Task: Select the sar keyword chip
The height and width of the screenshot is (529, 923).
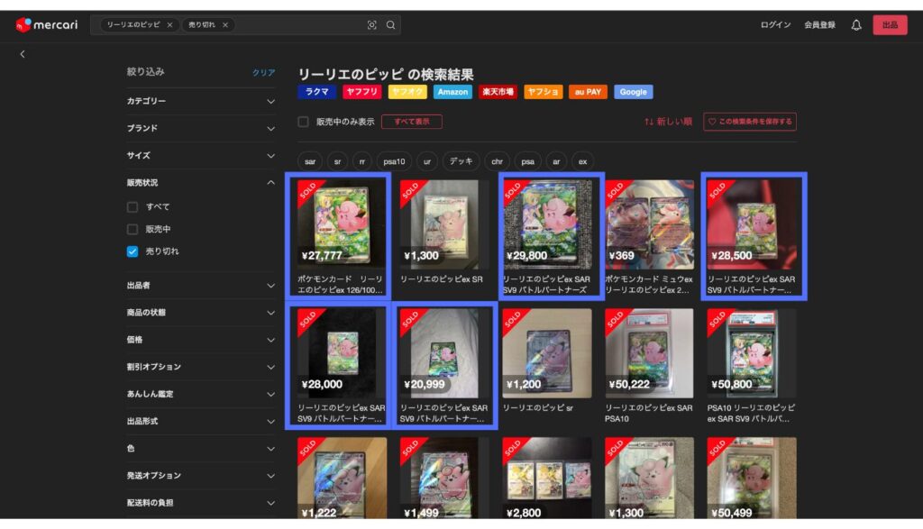Action: click(310, 161)
